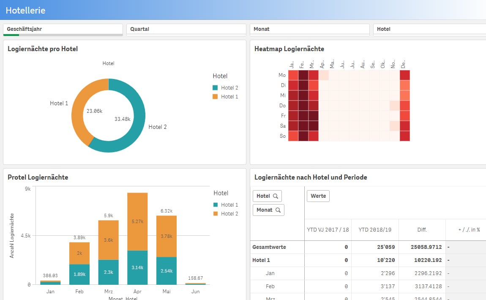The width and height of the screenshot is (486, 300).
Task: Click the Apr label on bar chart axis
Action: (137, 292)
